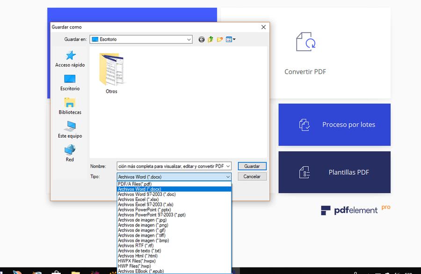
Task: Expand the Guardar en location dropdown
Action: pyautogui.click(x=189, y=39)
